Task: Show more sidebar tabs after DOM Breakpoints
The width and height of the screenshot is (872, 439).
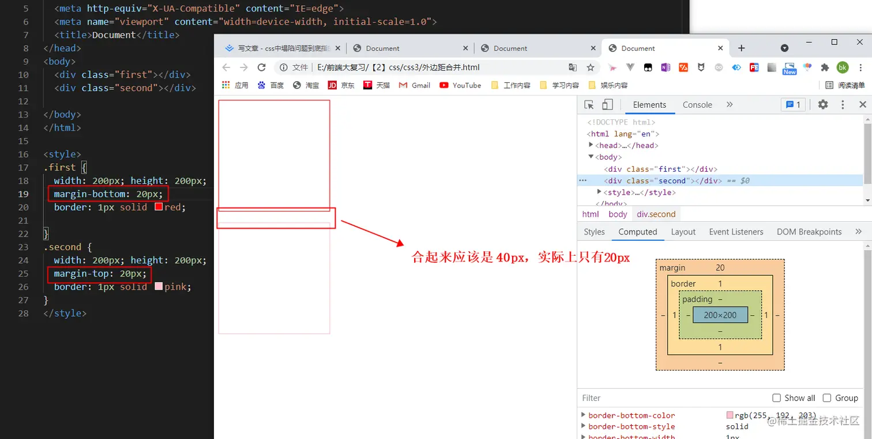Action: click(x=859, y=232)
